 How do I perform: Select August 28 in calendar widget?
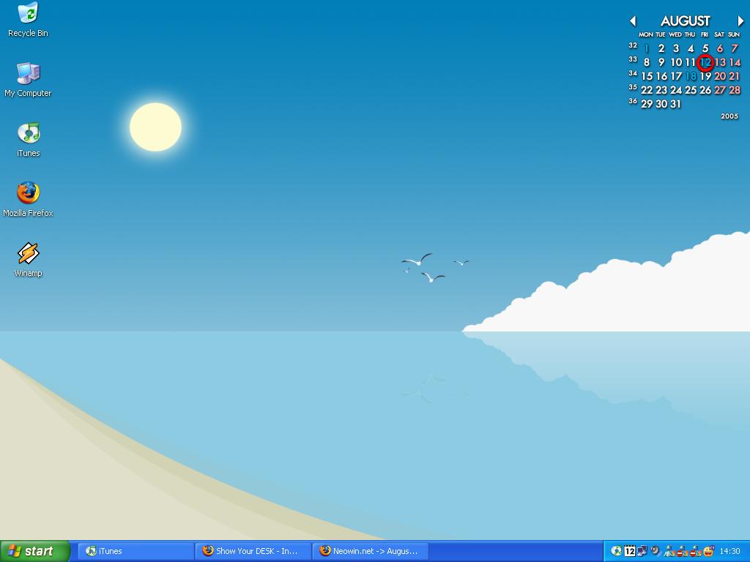[x=735, y=90]
